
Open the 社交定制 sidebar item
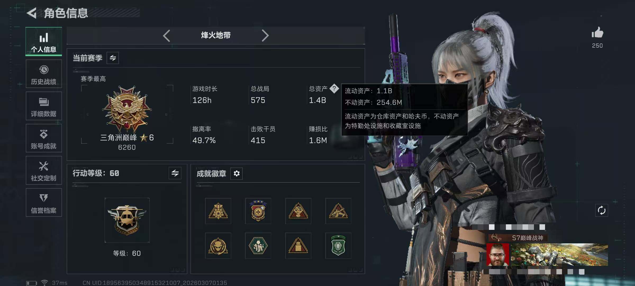tap(44, 170)
